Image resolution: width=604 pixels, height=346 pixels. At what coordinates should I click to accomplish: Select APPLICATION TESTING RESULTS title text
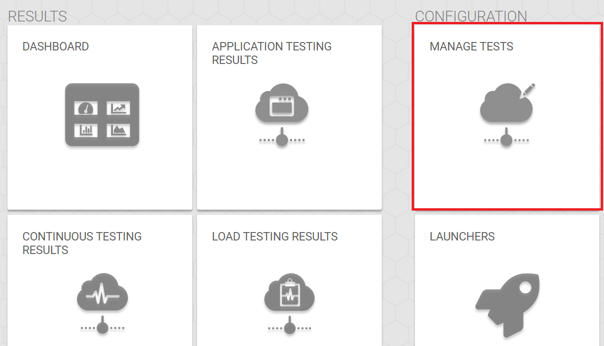click(272, 53)
